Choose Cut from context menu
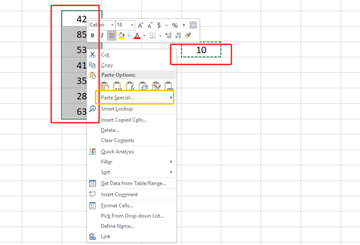 pyautogui.click(x=131, y=55)
